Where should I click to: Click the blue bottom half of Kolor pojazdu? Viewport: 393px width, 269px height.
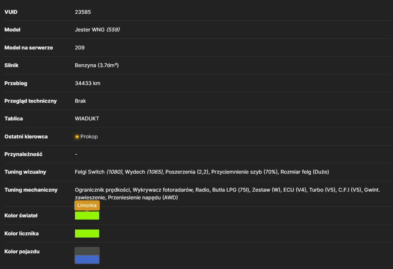[87, 260]
